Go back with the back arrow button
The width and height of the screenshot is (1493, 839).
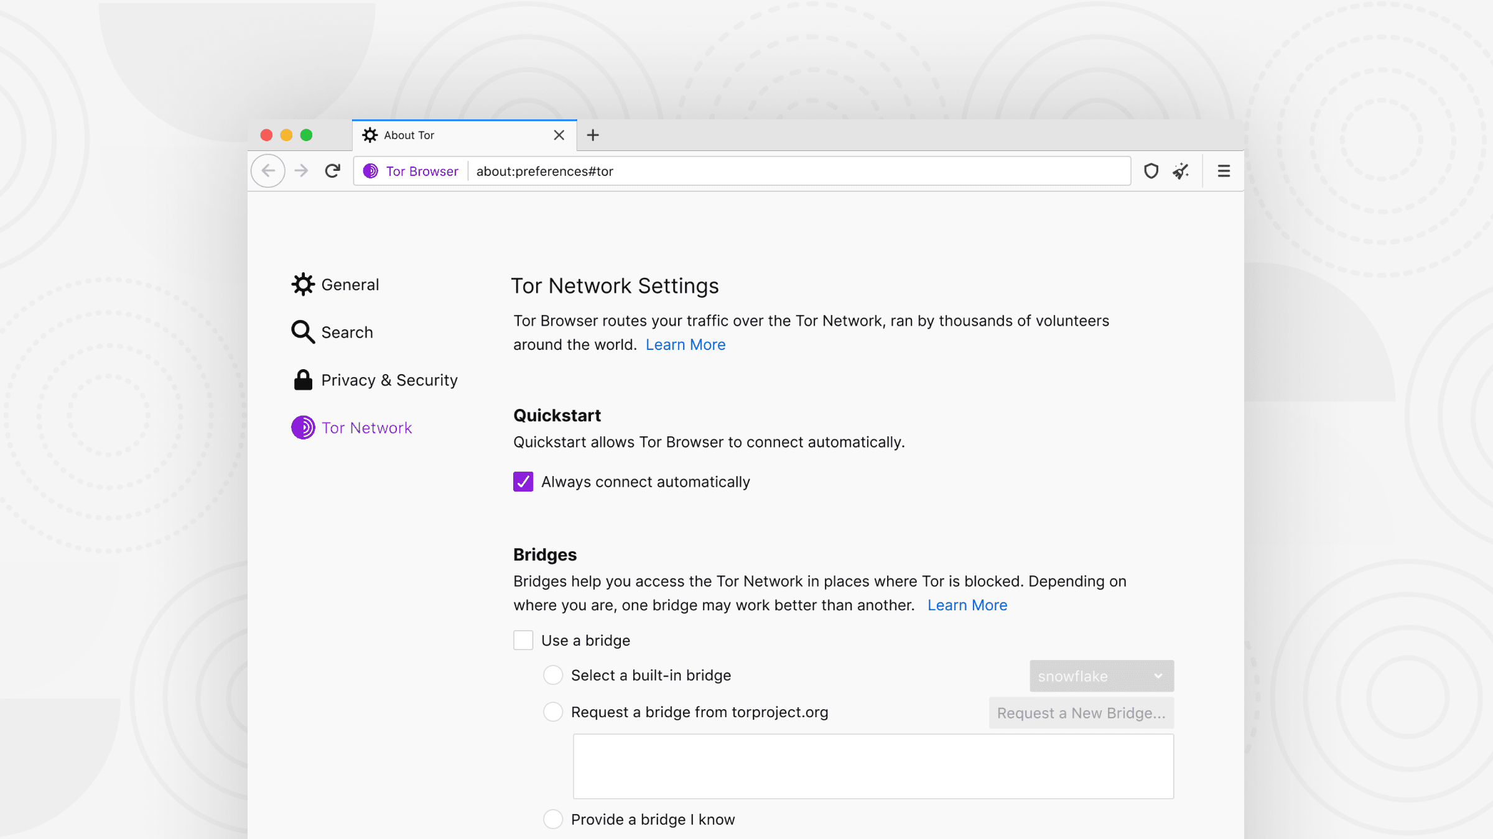point(268,171)
